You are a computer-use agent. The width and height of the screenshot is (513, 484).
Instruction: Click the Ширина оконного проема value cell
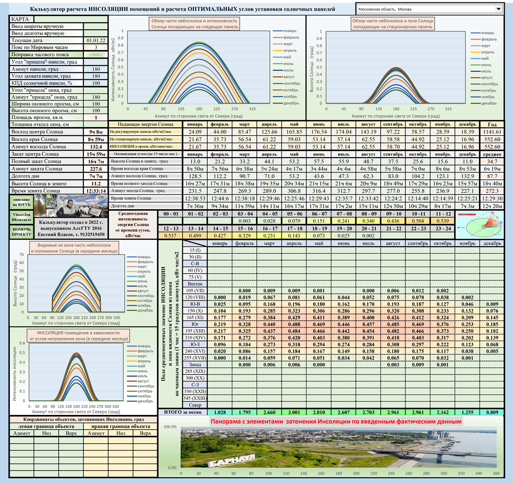click(x=96, y=104)
